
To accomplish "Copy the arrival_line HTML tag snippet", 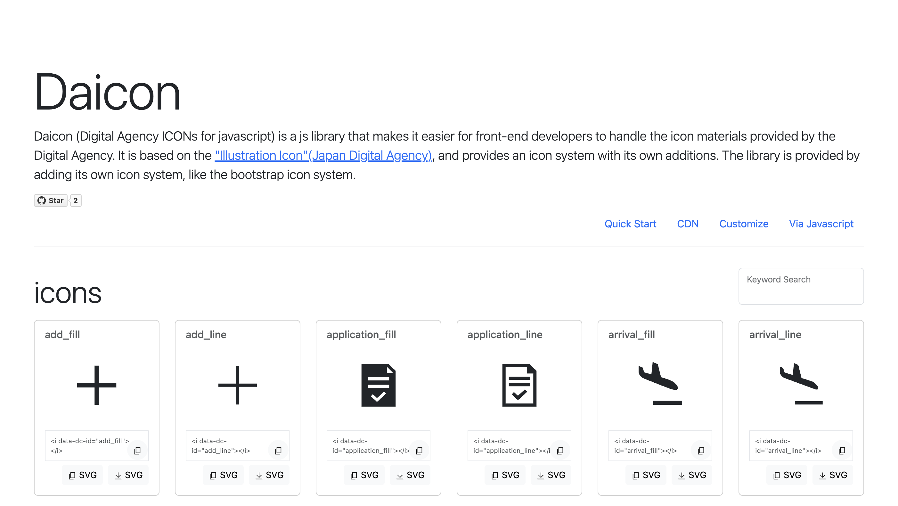I will click(x=842, y=451).
